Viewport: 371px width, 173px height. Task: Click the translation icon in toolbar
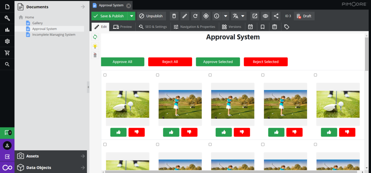click(235, 16)
